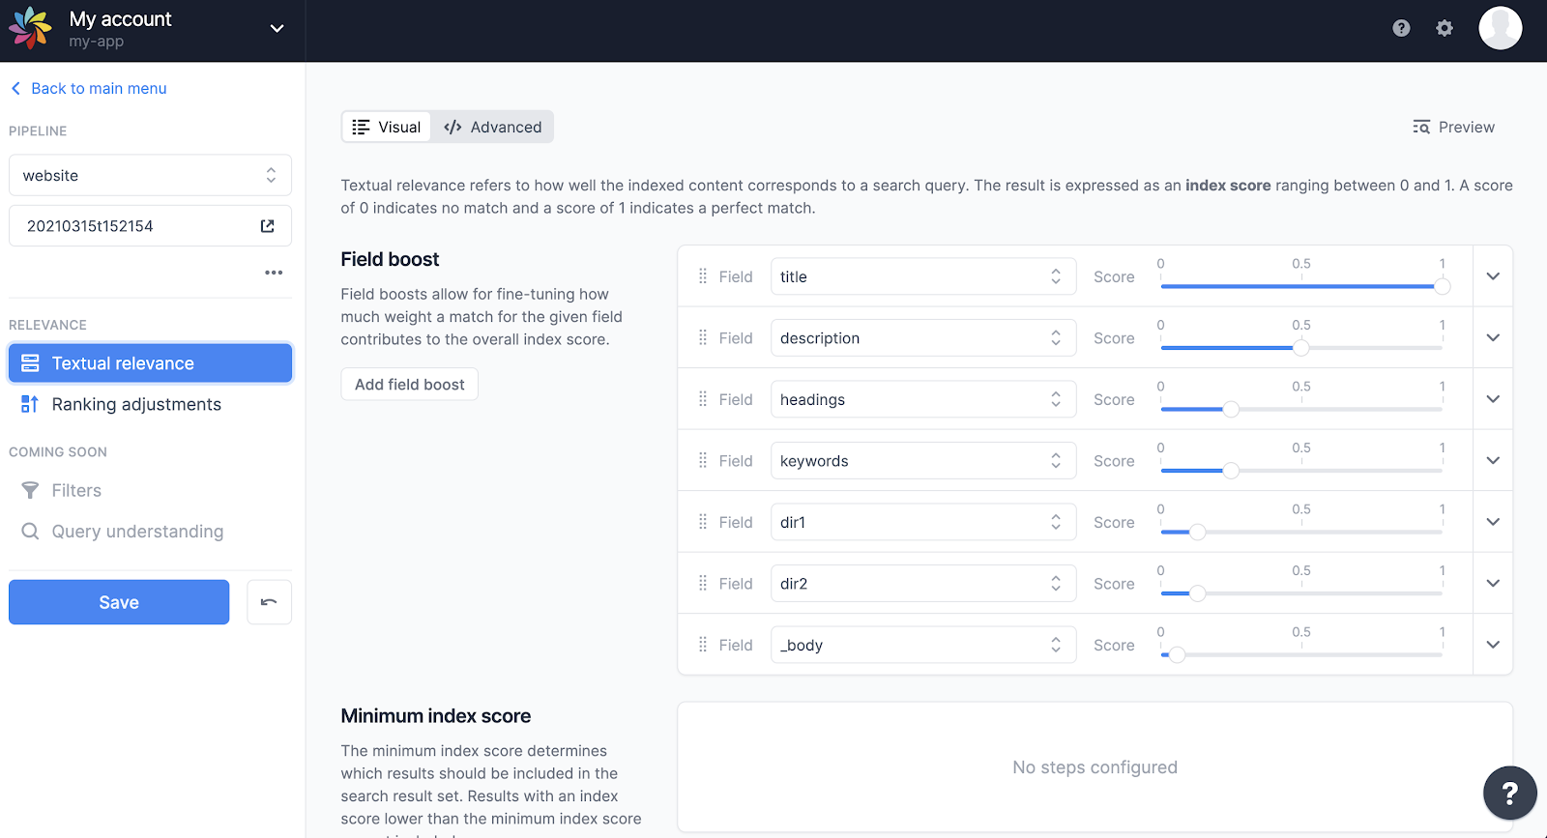Expand the description row chevron

[x=1493, y=338]
